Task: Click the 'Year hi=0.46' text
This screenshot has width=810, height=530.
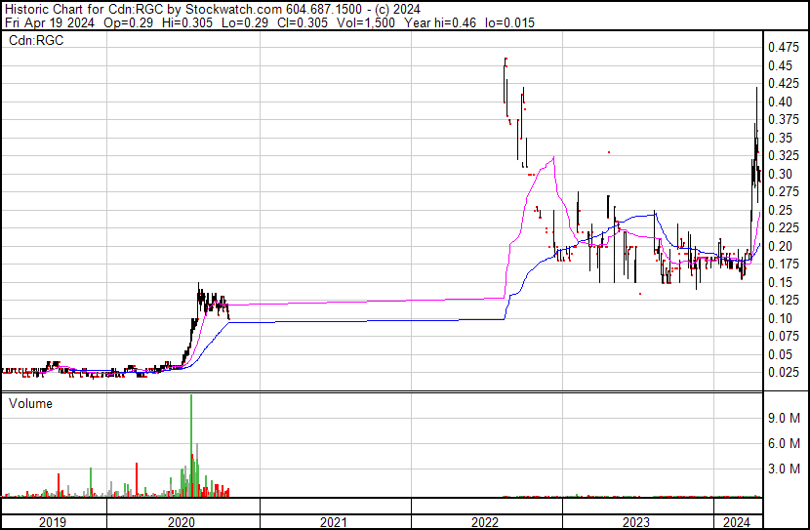Action: 440,22
